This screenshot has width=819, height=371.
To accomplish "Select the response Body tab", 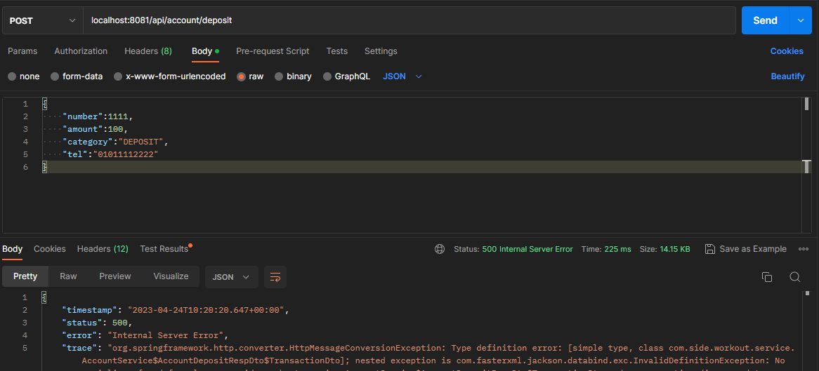I will [x=13, y=249].
